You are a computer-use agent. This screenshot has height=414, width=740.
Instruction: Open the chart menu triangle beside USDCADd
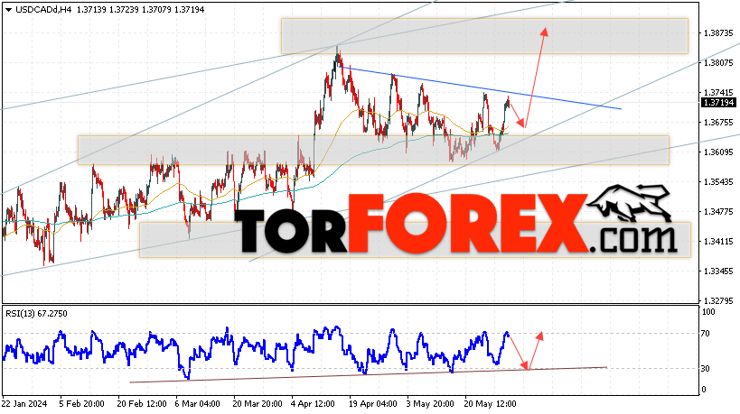(x=8, y=10)
